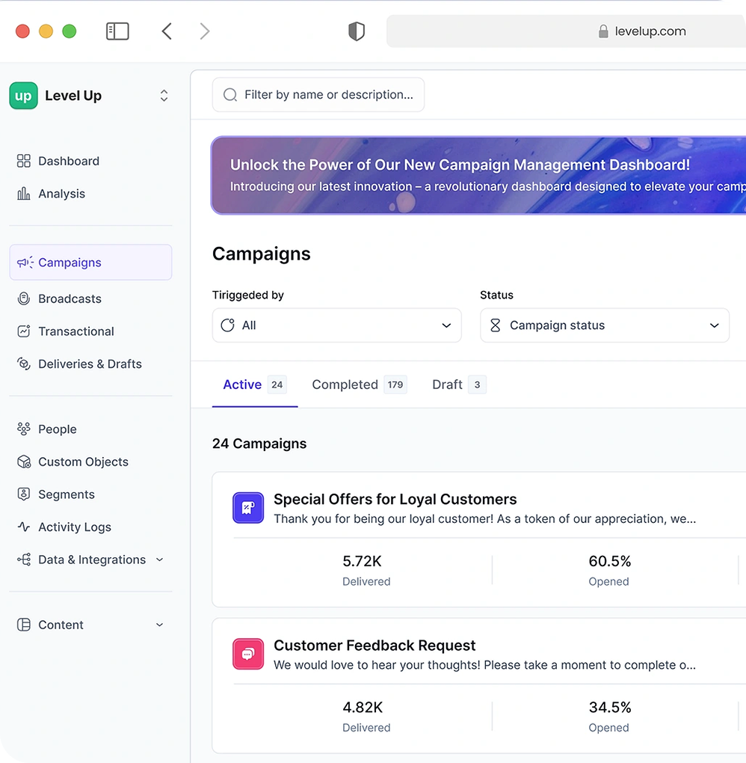Click the 60.5% Opened stat
The height and width of the screenshot is (763, 746).
[x=609, y=570]
